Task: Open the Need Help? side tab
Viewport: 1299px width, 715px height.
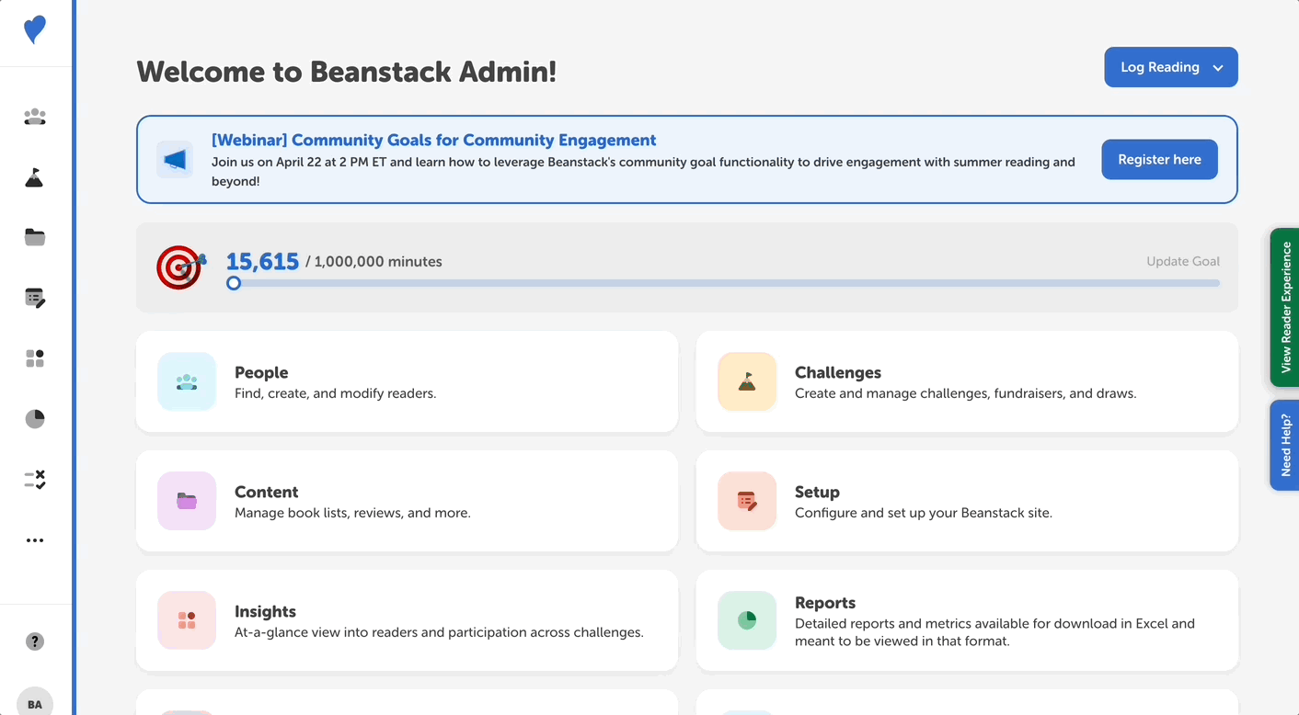Action: [x=1287, y=445]
